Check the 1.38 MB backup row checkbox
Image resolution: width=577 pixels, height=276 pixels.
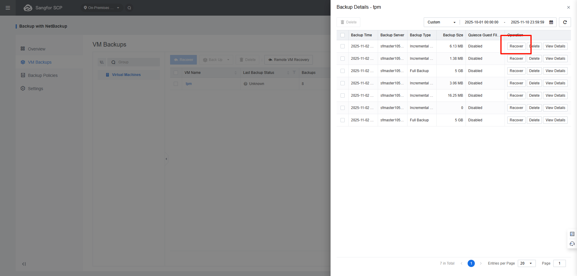pos(343,59)
